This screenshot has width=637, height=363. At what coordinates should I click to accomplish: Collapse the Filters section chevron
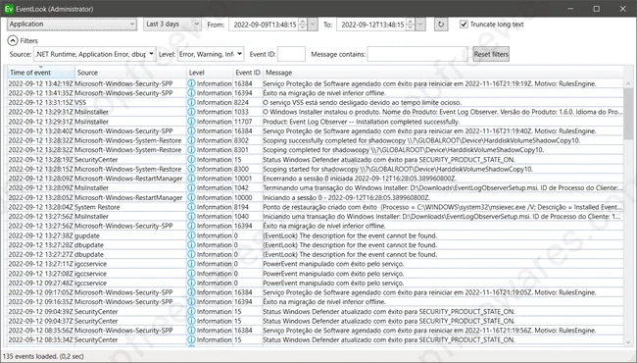[x=13, y=40]
